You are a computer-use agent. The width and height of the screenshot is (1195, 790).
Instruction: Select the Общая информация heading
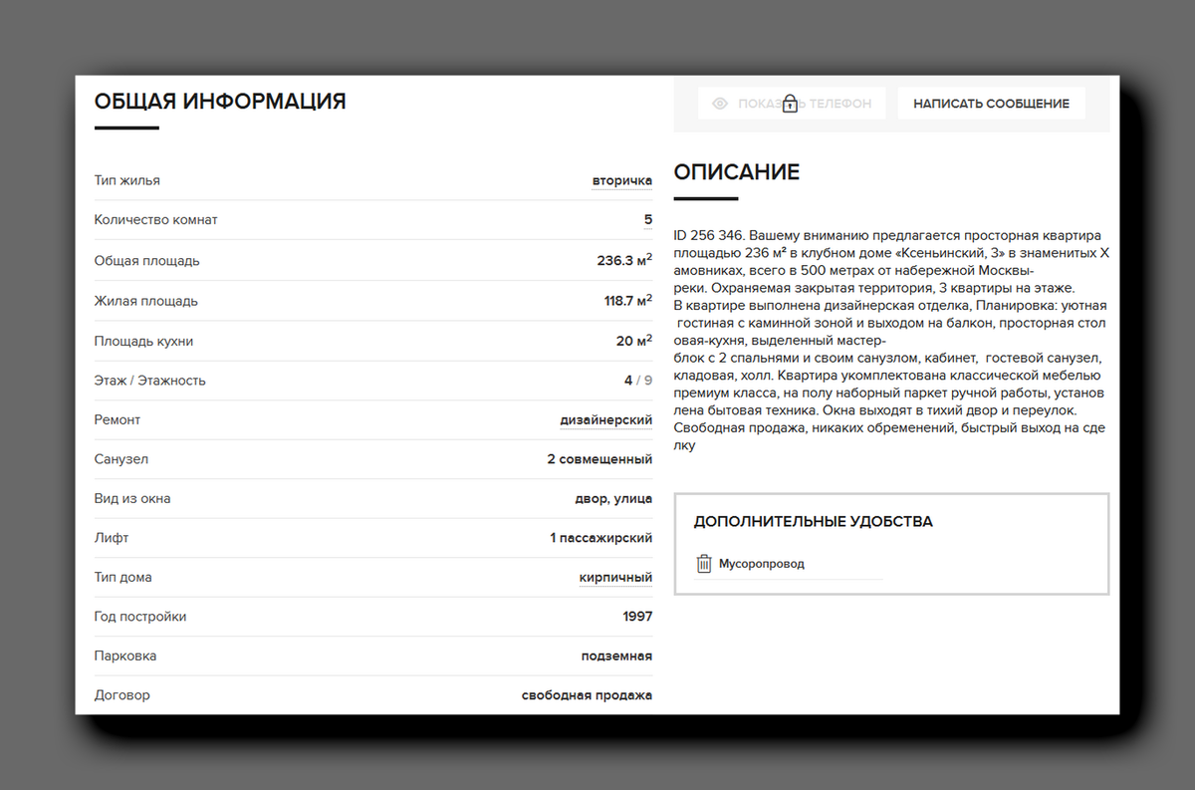[220, 101]
